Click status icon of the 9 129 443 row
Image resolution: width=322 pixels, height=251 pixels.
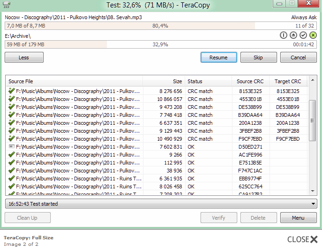(x=12, y=131)
